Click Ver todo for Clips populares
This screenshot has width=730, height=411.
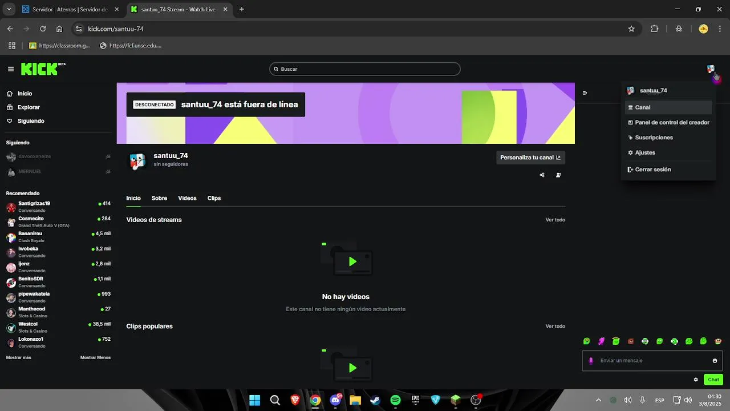point(555,327)
